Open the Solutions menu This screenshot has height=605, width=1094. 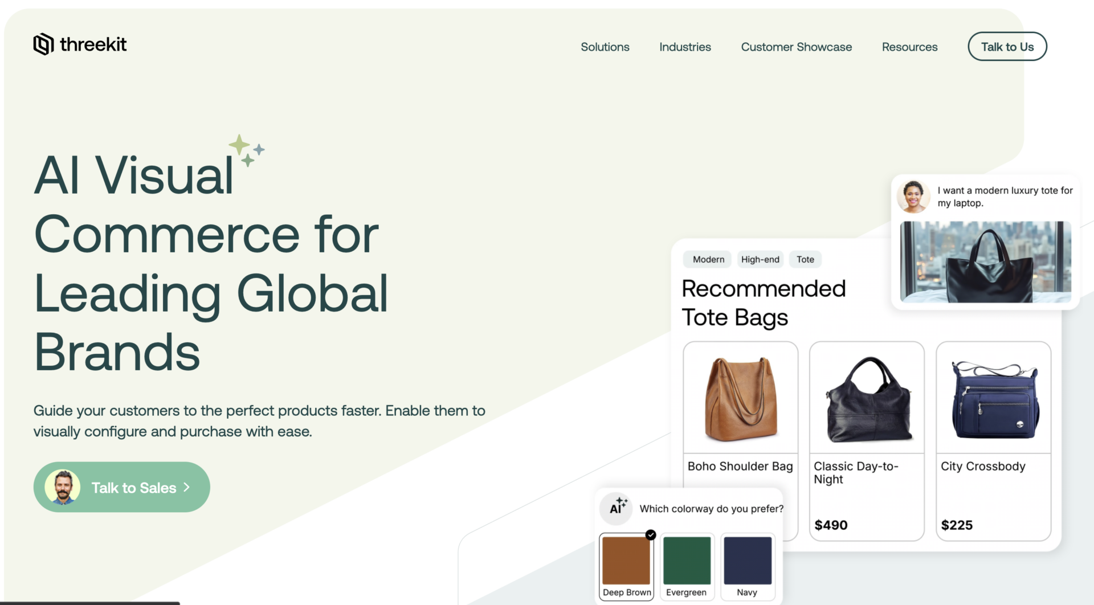coord(605,47)
